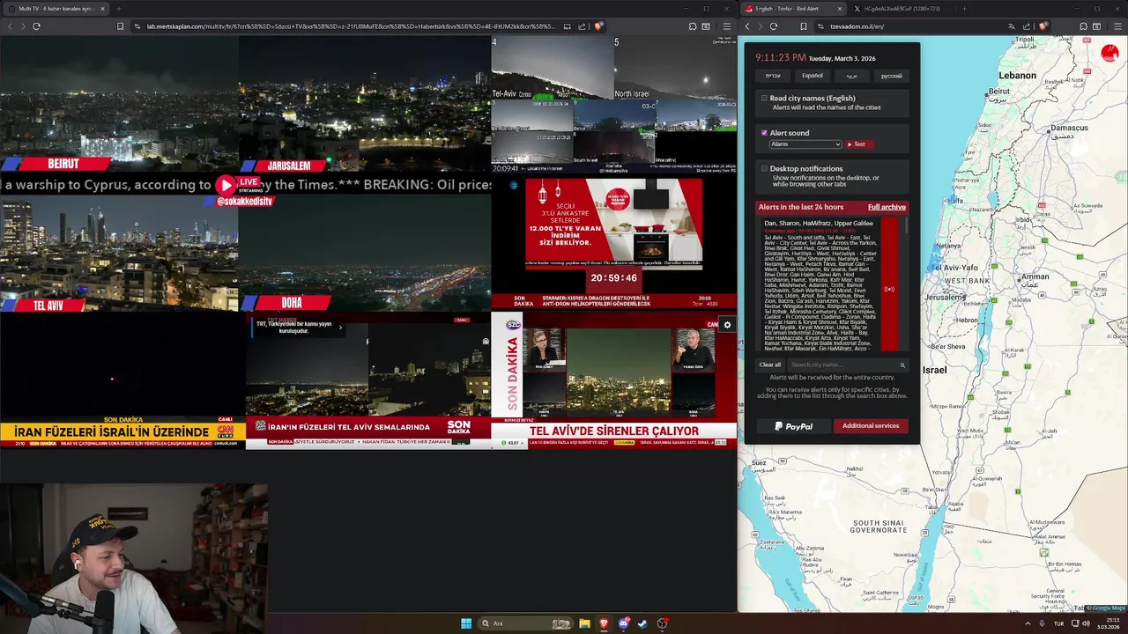Enable Read city names (English)

[764, 99]
